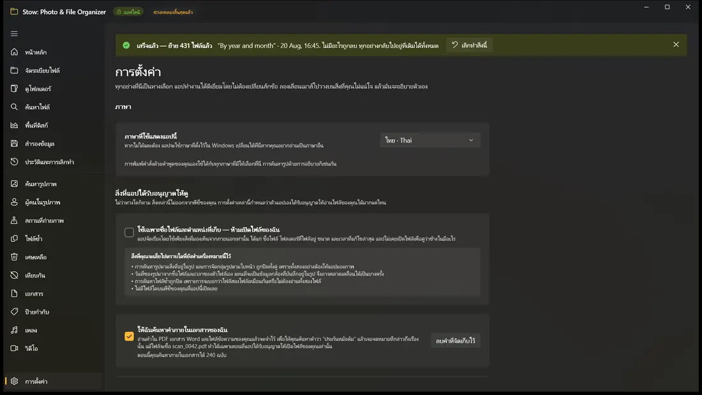Open the disk space (พื้นที่ดิสก์) chart icon
This screenshot has width=702, height=395.
point(14,126)
